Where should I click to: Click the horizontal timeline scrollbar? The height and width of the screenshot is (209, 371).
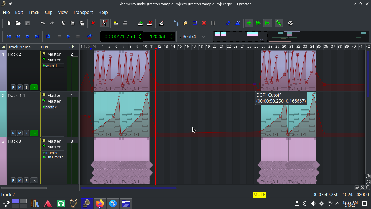pyautogui.click(x=128, y=188)
